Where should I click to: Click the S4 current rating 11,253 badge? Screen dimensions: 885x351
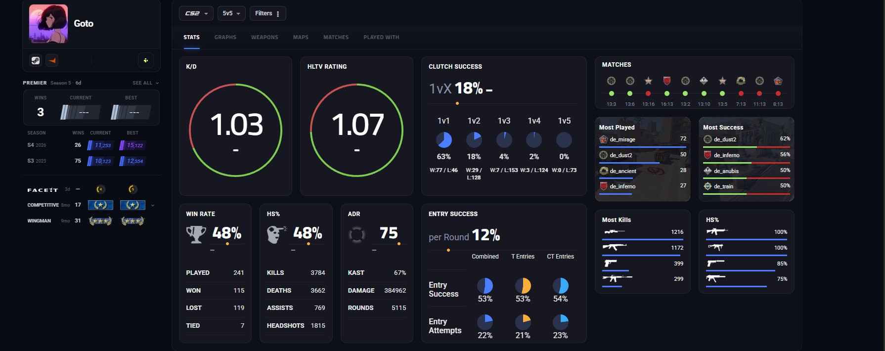(x=100, y=145)
